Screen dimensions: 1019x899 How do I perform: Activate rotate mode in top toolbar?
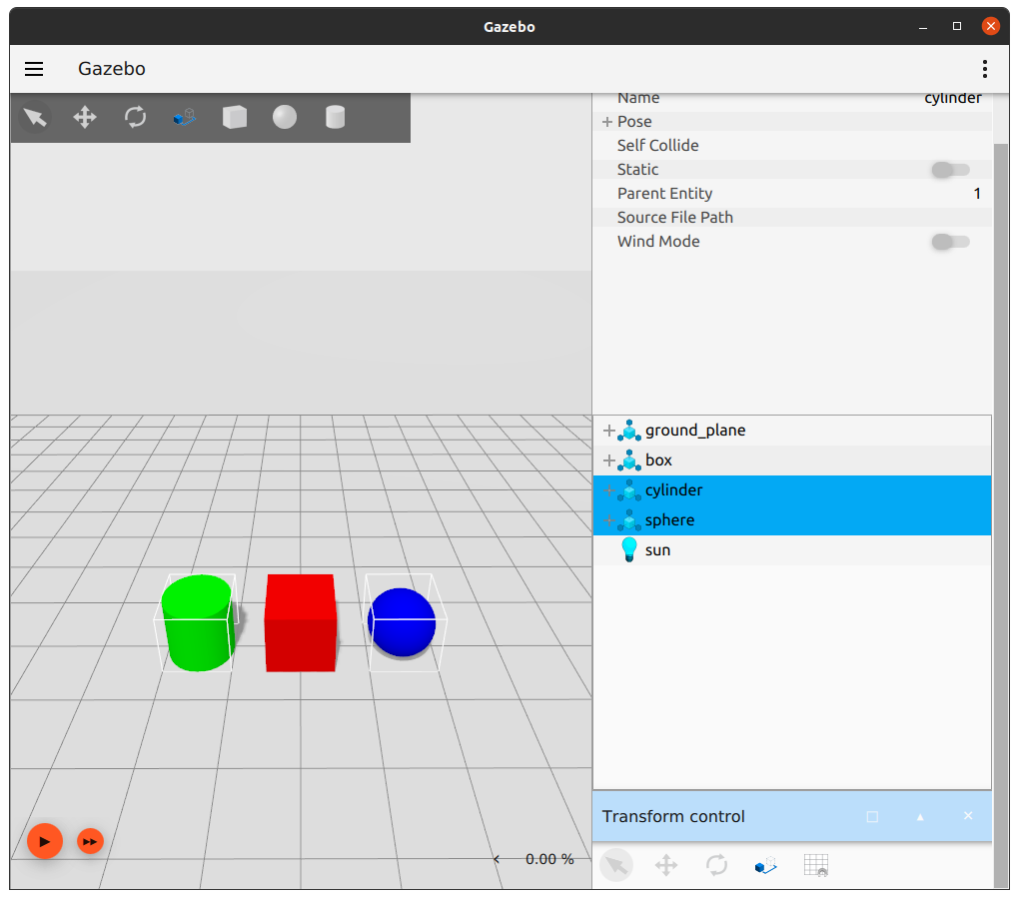point(135,118)
